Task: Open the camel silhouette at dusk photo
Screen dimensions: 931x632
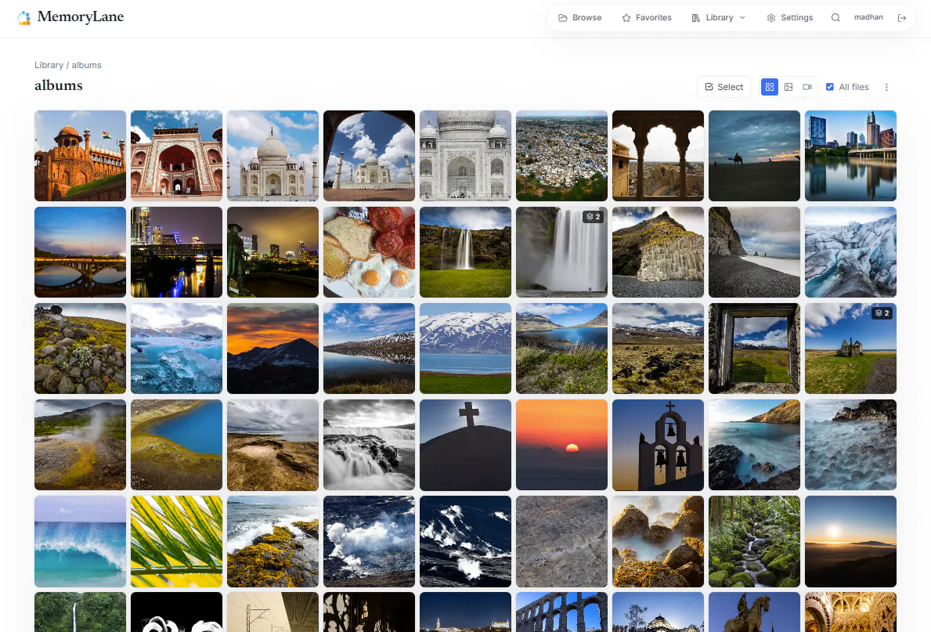Action: [x=754, y=156]
